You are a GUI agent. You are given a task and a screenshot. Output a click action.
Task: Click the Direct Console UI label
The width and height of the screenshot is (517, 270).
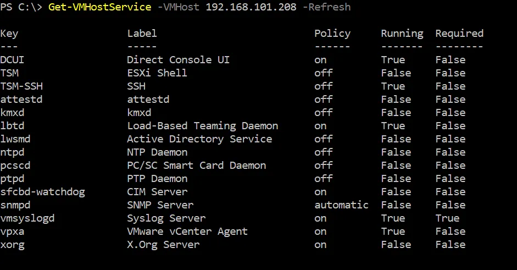tap(178, 60)
